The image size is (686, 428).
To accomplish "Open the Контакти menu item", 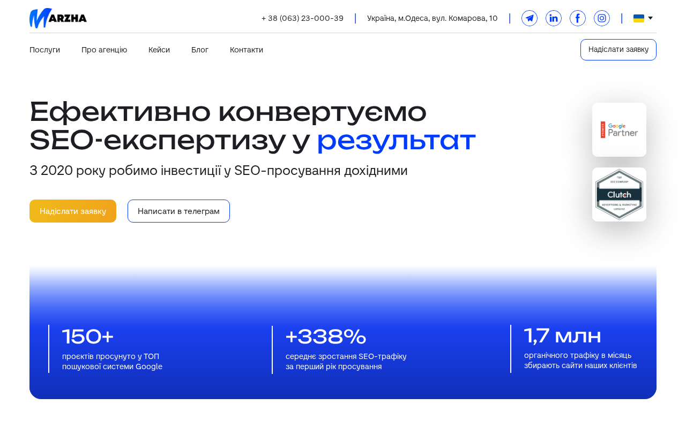I will pyautogui.click(x=247, y=50).
